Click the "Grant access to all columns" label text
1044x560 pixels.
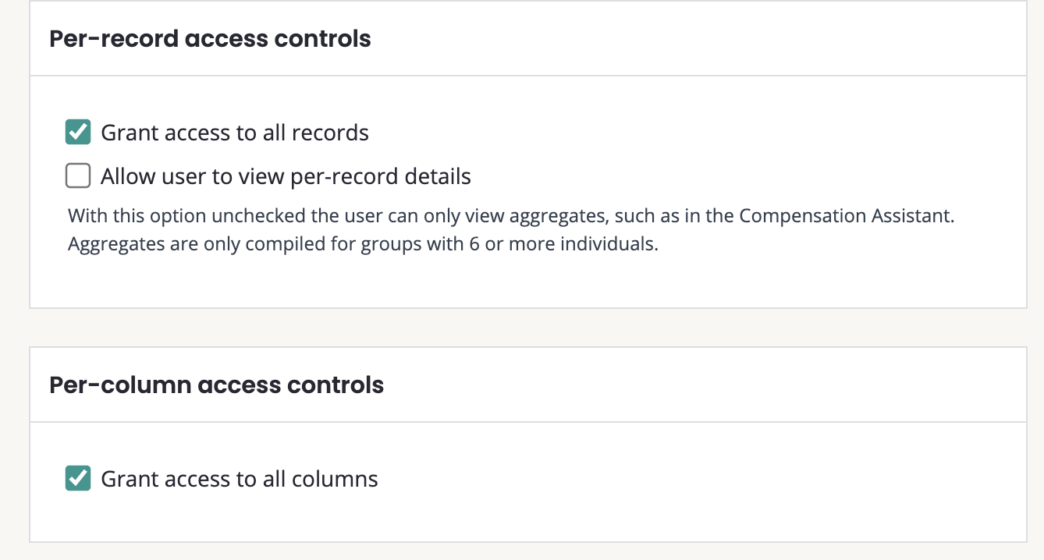240,478
